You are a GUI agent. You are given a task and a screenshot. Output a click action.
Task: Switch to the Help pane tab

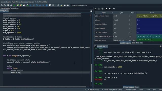(x=133, y=43)
